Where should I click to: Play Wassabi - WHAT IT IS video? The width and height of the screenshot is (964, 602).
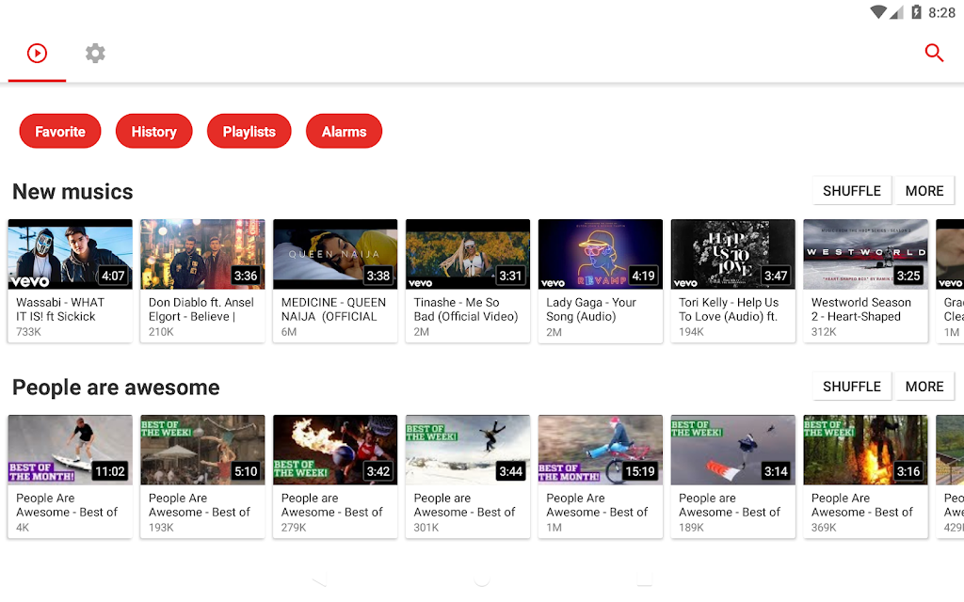71,255
